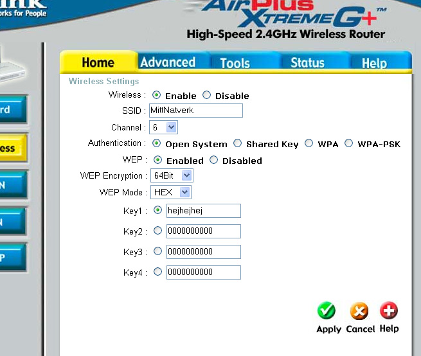Switch to the Home tab
The width and height of the screenshot is (421, 356).
(98, 62)
